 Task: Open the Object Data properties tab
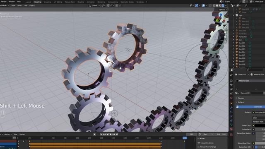coord(231,125)
